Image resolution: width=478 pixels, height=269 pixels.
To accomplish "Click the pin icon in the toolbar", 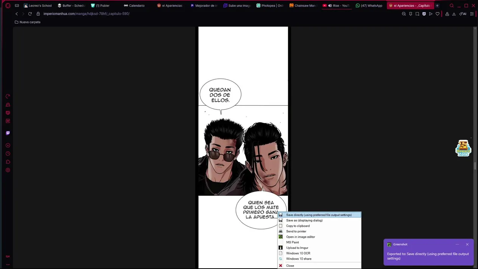I will click(x=410, y=14).
